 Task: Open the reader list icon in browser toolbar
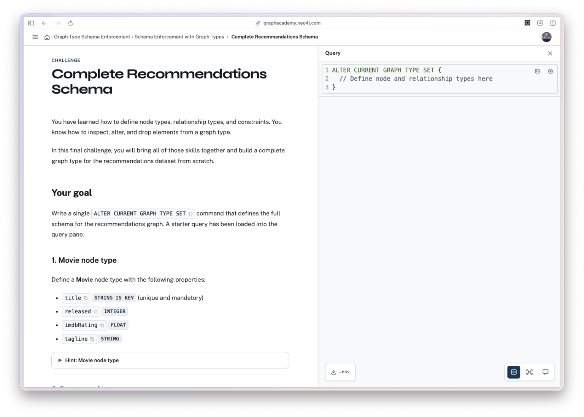click(540, 23)
